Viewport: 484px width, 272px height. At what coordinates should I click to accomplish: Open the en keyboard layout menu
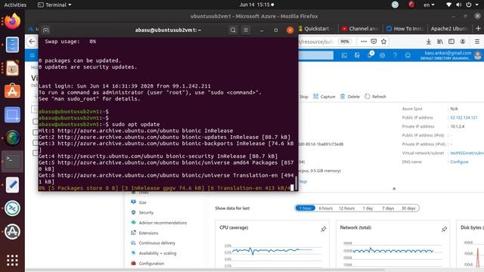point(429,5)
